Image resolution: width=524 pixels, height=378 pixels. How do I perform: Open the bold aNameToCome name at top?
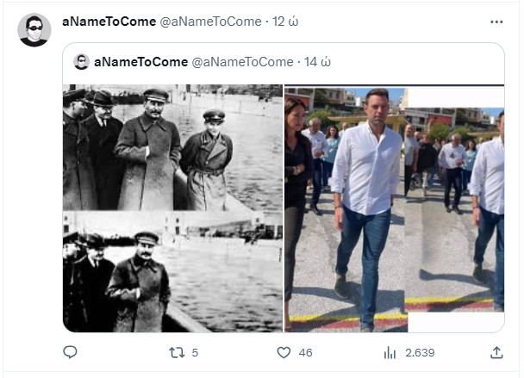click(109, 22)
